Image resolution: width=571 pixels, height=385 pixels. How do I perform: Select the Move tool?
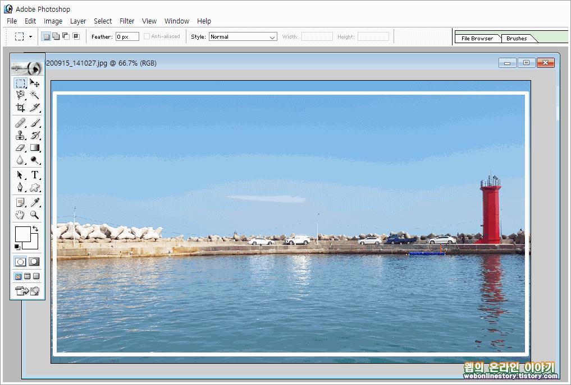click(35, 84)
